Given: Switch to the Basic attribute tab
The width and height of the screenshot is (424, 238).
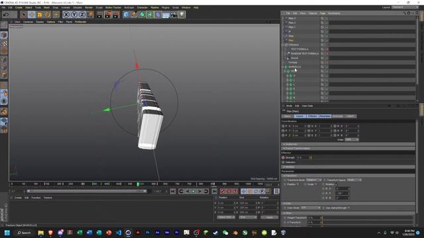Looking at the screenshot, I should (288, 116).
